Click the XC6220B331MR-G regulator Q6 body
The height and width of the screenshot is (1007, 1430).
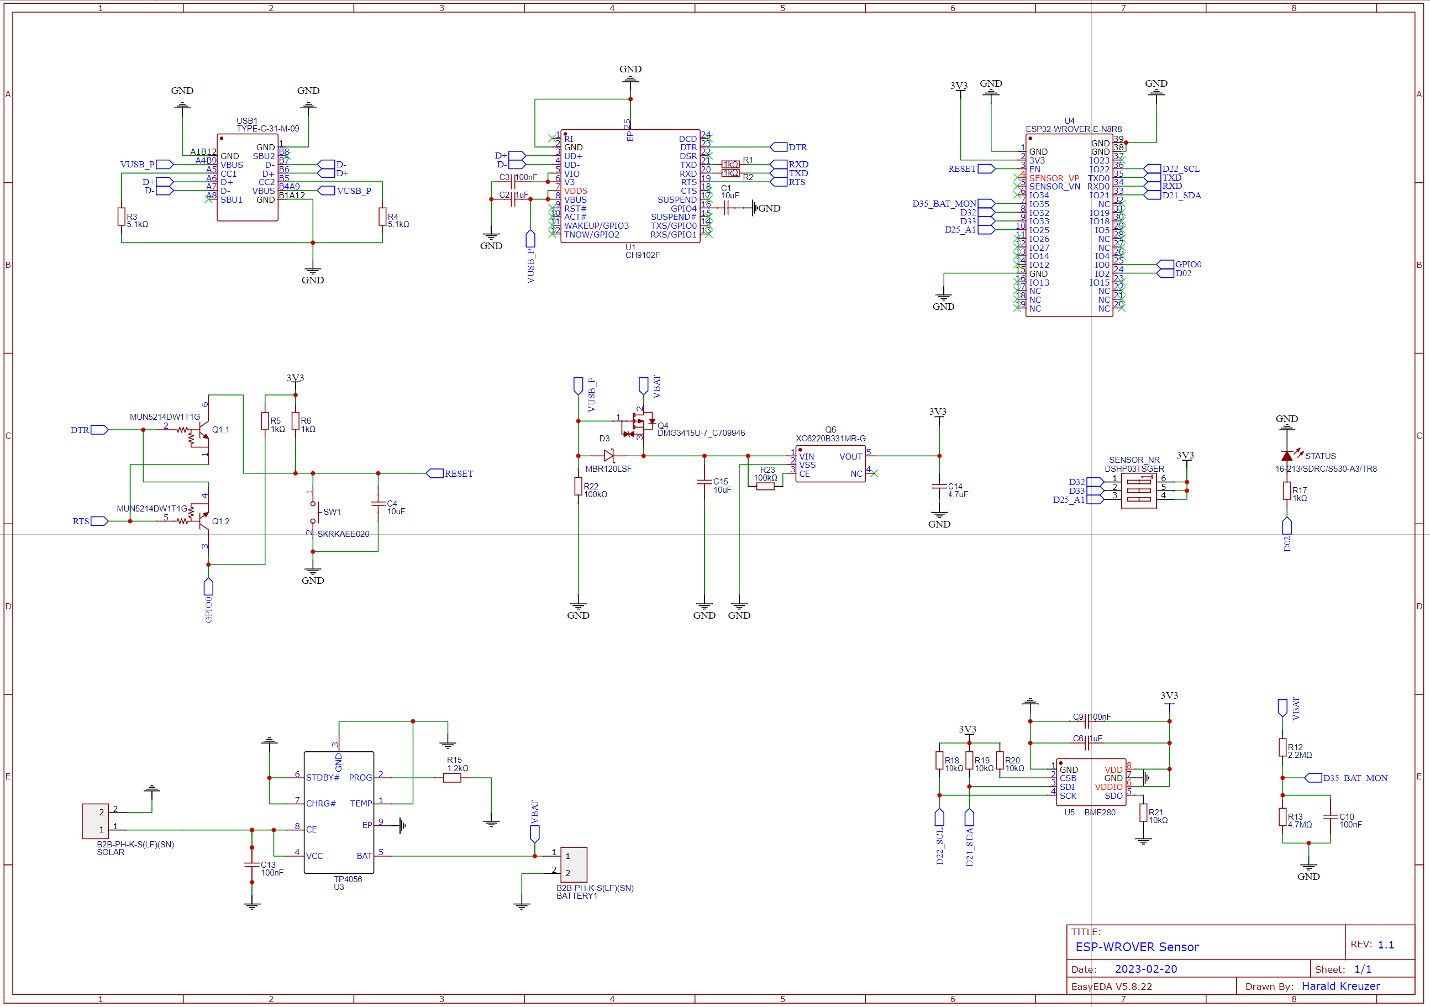(x=830, y=464)
